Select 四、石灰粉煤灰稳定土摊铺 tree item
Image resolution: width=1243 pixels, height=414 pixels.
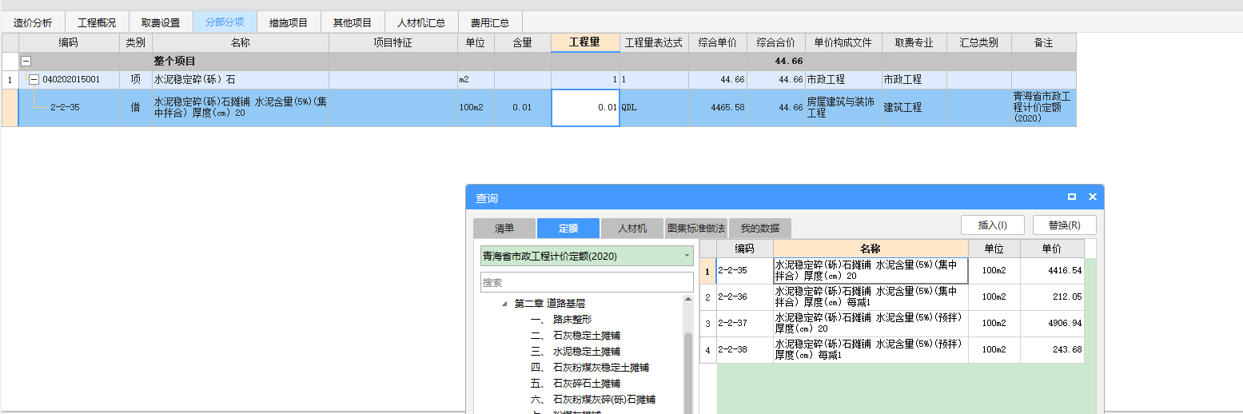(589, 368)
